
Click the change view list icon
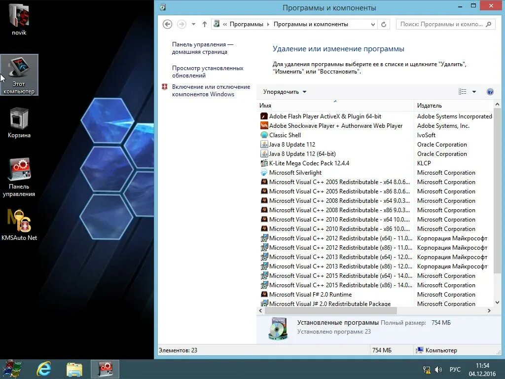pos(462,91)
